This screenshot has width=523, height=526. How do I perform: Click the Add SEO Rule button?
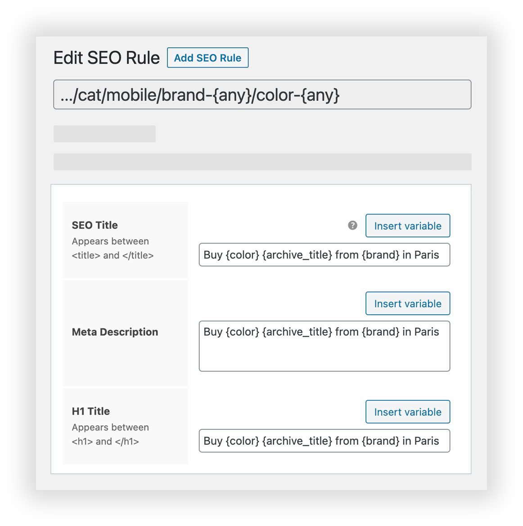click(x=207, y=58)
